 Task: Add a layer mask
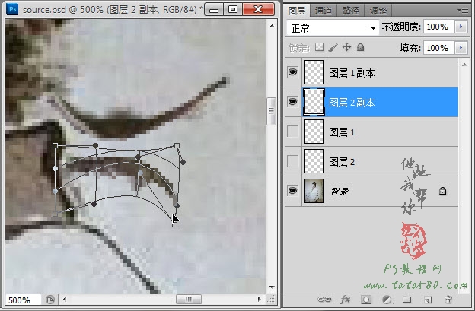[366, 300]
